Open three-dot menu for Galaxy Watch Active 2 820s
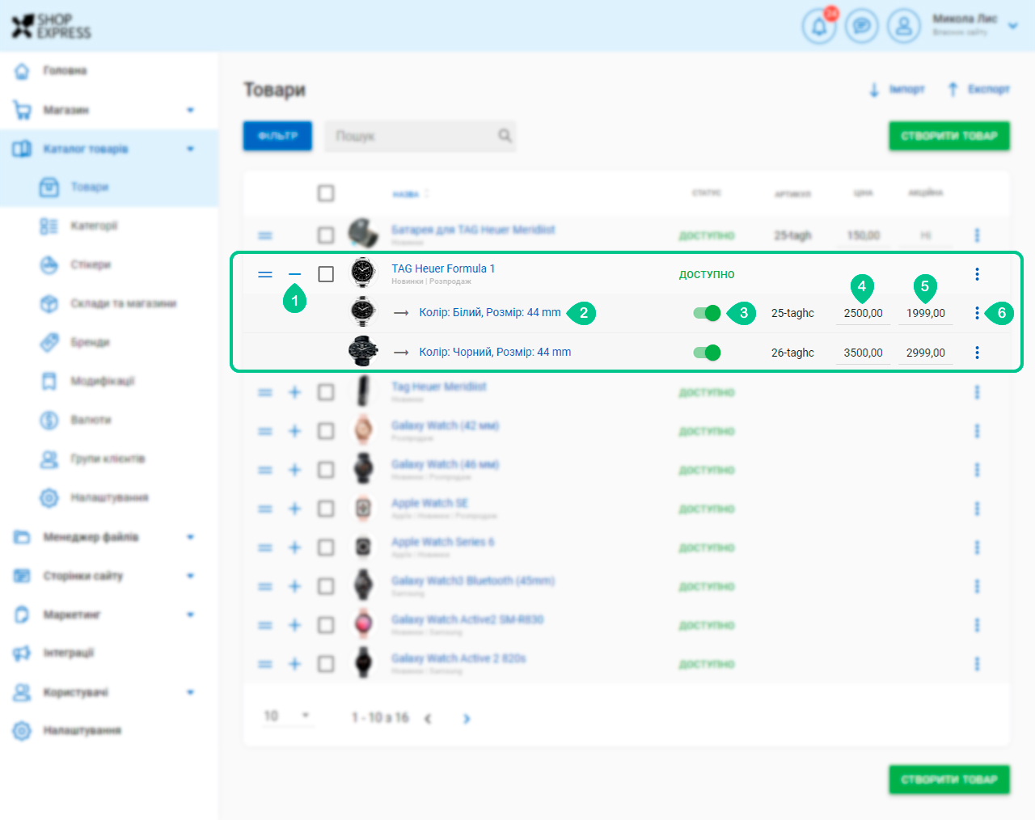The image size is (1035, 820). pos(977,664)
